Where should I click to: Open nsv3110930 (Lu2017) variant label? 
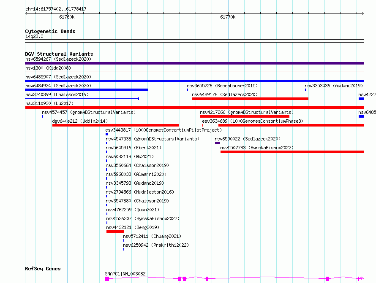click(49, 103)
